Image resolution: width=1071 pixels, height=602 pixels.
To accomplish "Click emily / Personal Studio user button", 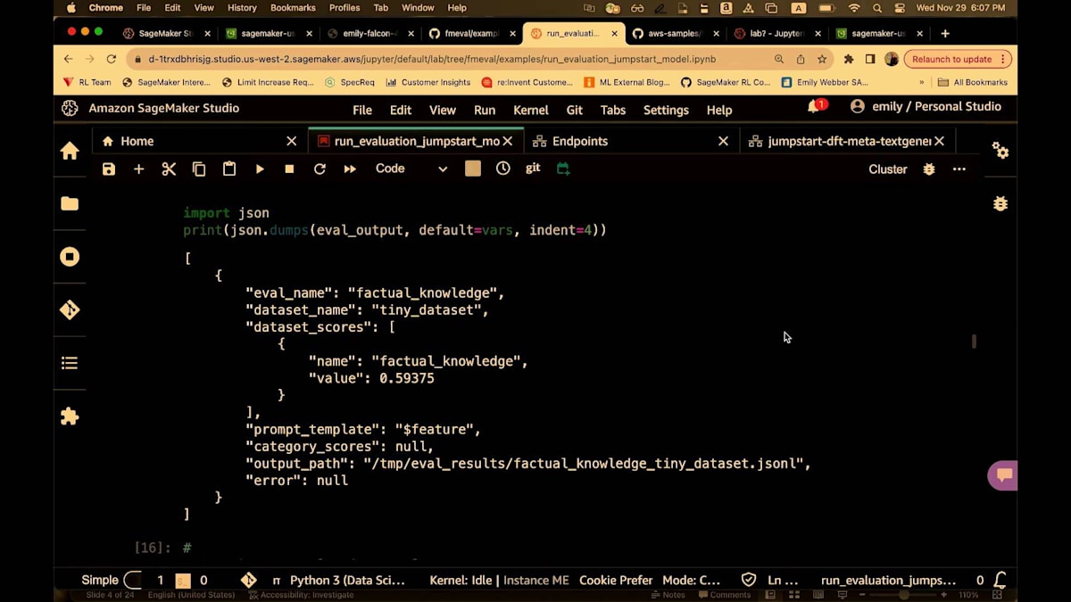I will 926,106.
